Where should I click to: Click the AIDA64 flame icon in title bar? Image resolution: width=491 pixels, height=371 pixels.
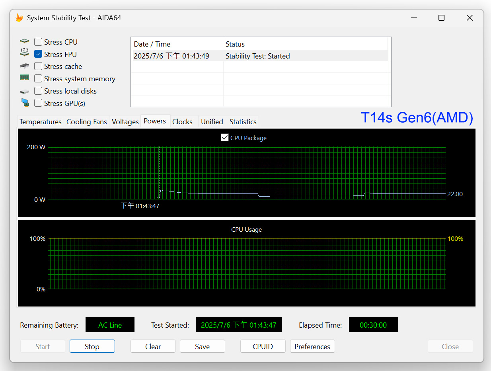coord(19,18)
